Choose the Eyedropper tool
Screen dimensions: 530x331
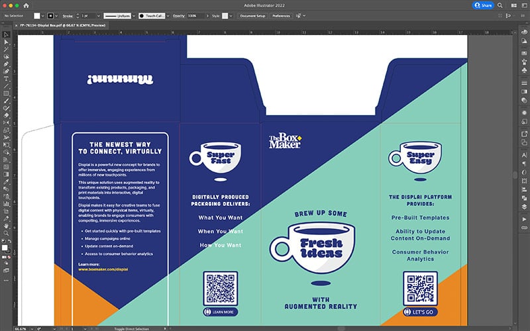coord(6,181)
